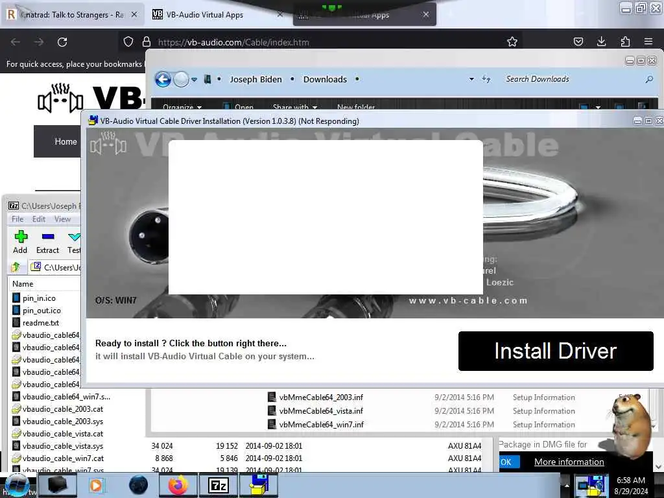This screenshot has width=664, height=498.
Task: Open Explorer address bar history dropdown
Action: (471, 79)
